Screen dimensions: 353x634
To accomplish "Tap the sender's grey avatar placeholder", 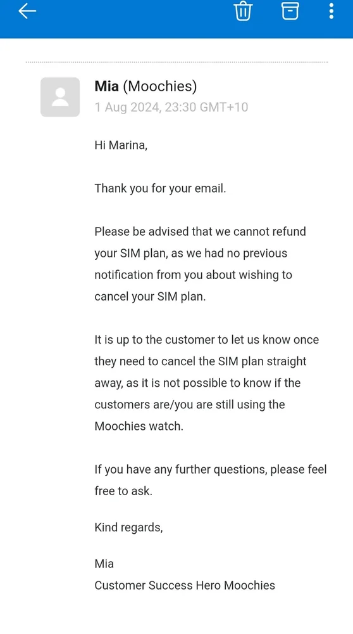I will [60, 97].
